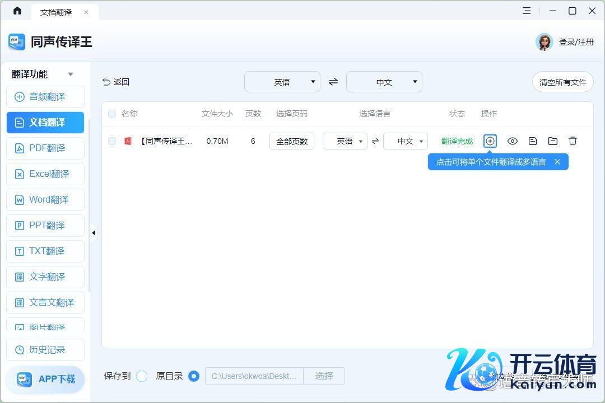
Task: Click the save path input field
Action: click(x=254, y=376)
